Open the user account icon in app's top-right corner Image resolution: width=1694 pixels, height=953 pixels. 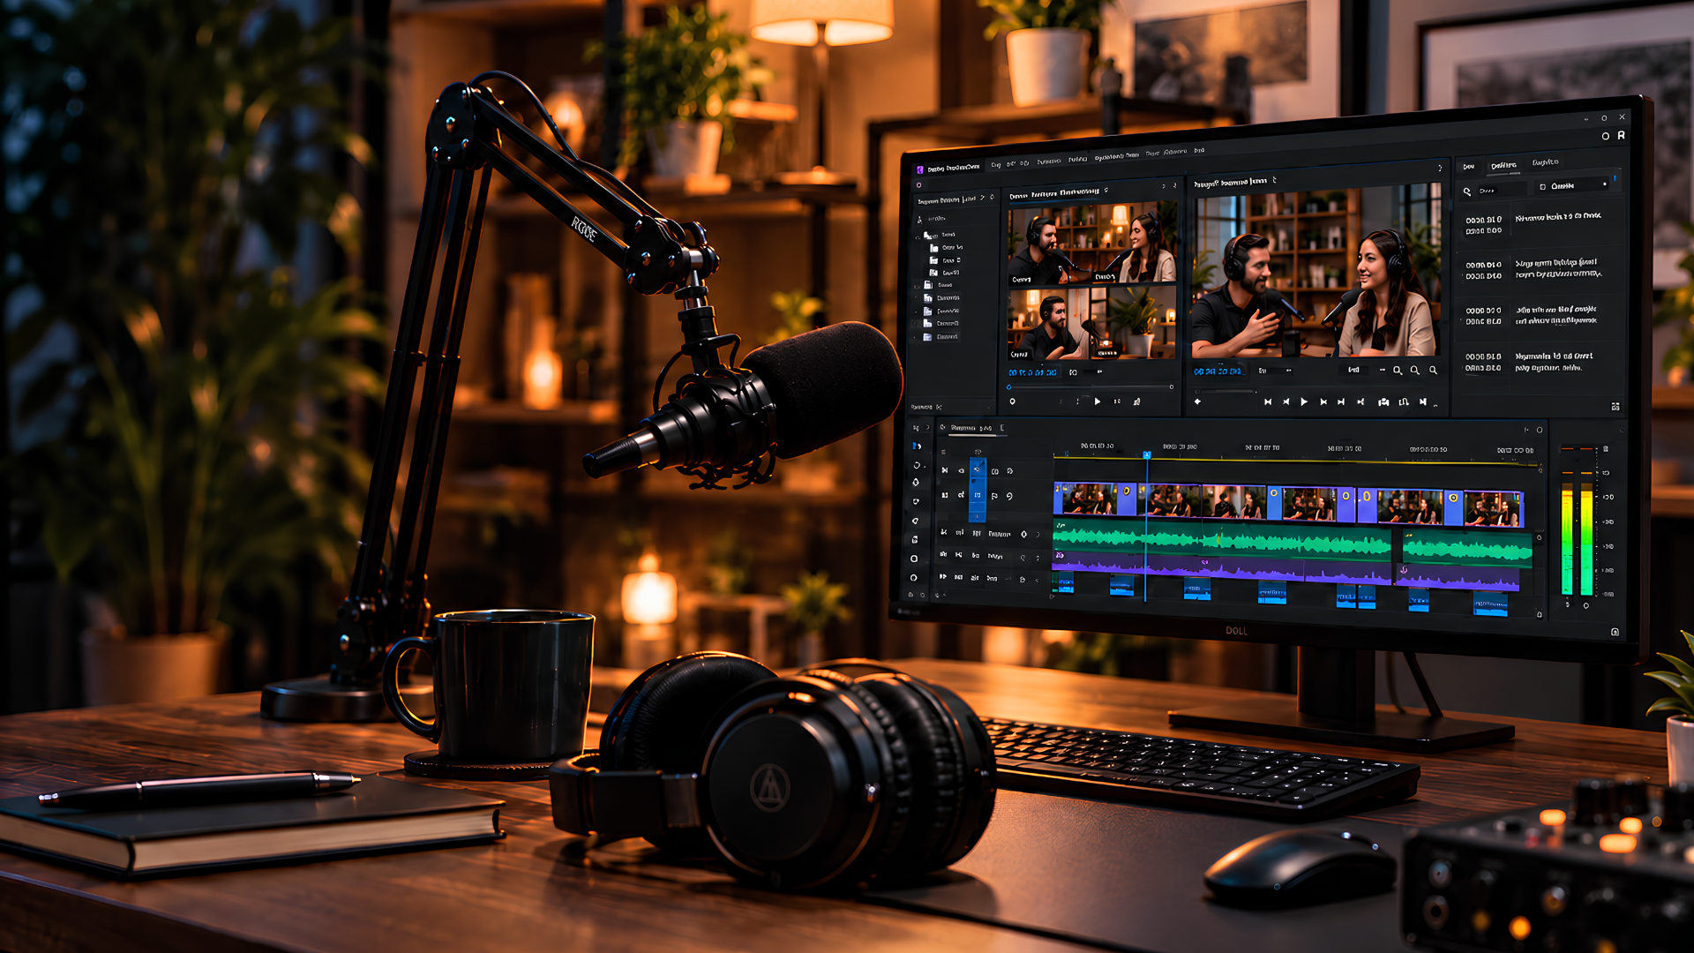1622,135
